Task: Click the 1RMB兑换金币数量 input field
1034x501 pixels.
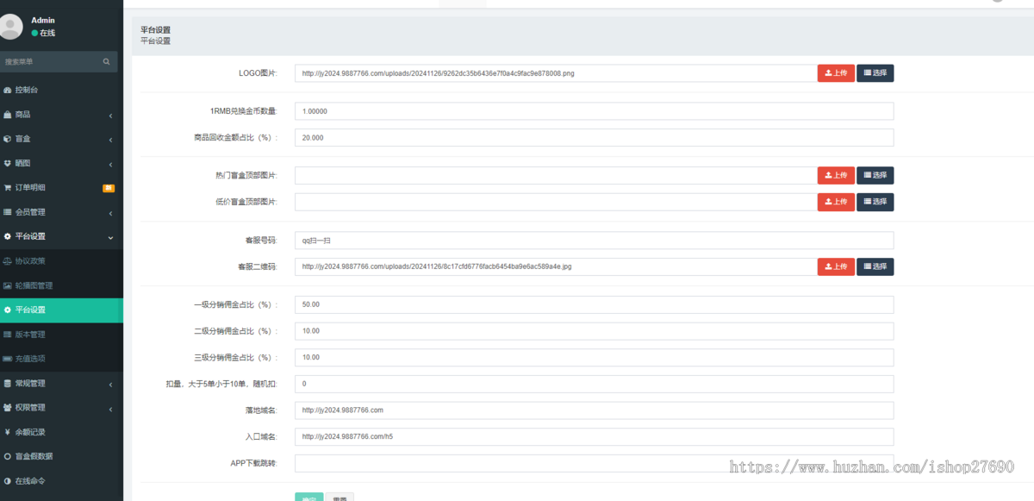Action: coord(594,111)
